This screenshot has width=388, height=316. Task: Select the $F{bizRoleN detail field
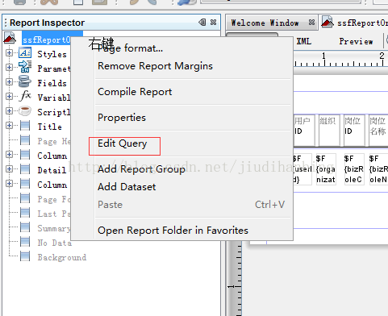click(x=378, y=169)
